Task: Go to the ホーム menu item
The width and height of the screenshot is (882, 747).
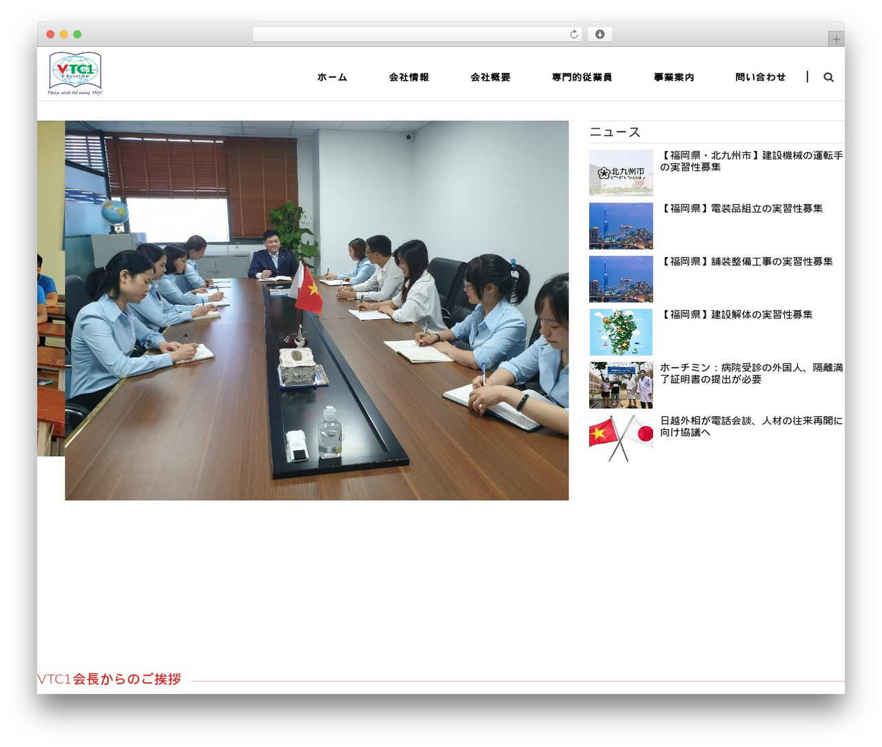Action: [332, 77]
